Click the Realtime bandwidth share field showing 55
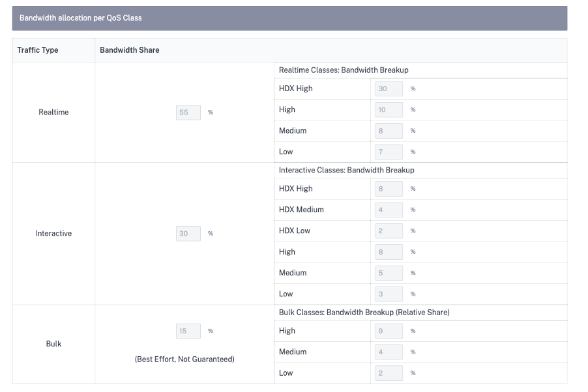This screenshot has height=392, width=588. pos(188,113)
